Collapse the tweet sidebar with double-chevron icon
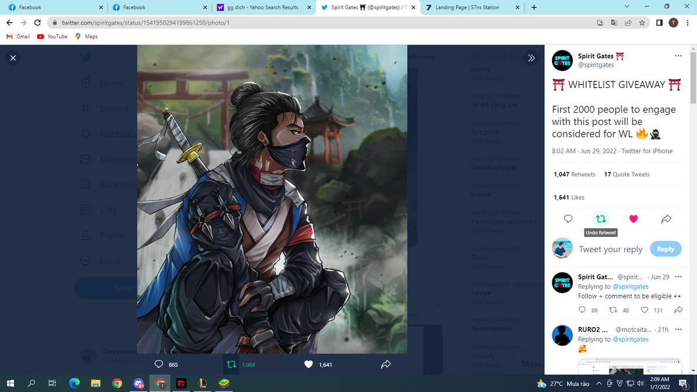The width and height of the screenshot is (697, 392). tap(531, 57)
